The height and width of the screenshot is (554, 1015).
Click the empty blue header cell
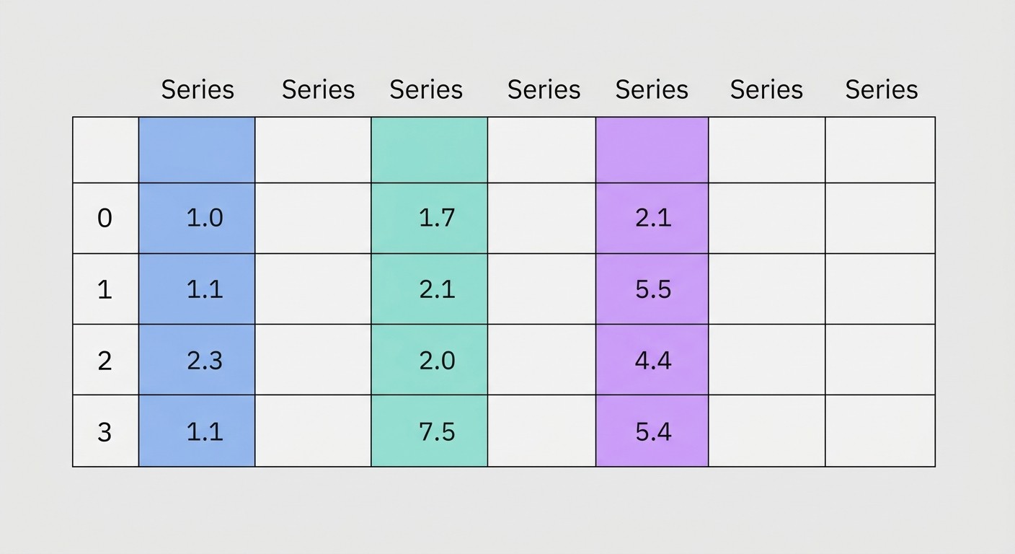tap(197, 150)
